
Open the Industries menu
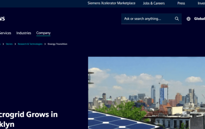coord(24,33)
